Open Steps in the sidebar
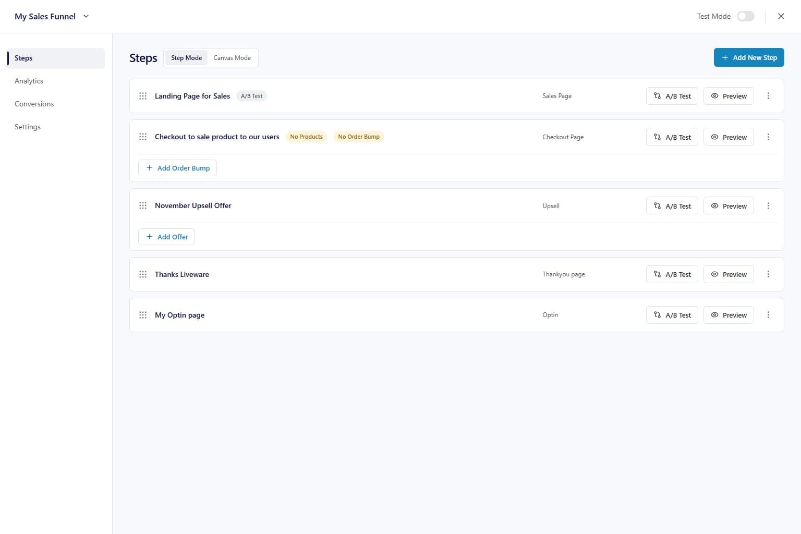 56,58
